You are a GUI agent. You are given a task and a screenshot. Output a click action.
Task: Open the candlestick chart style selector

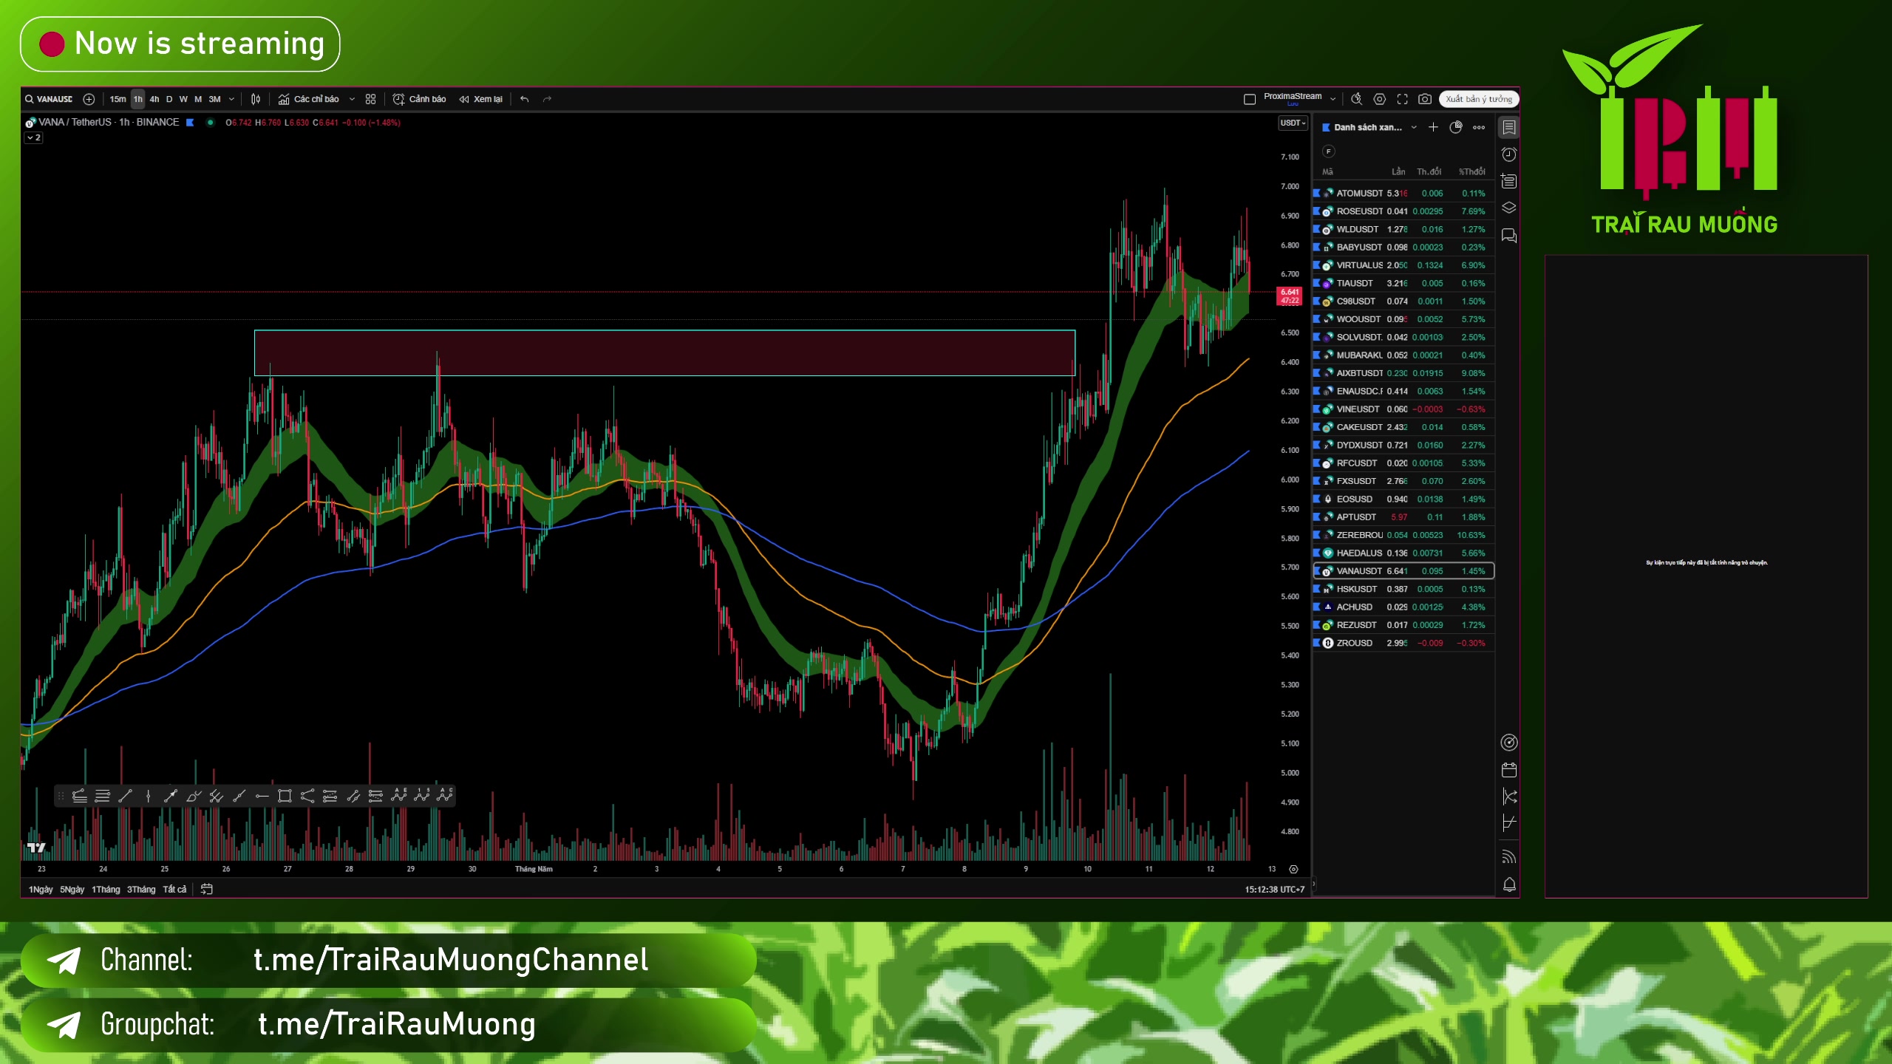click(x=256, y=99)
